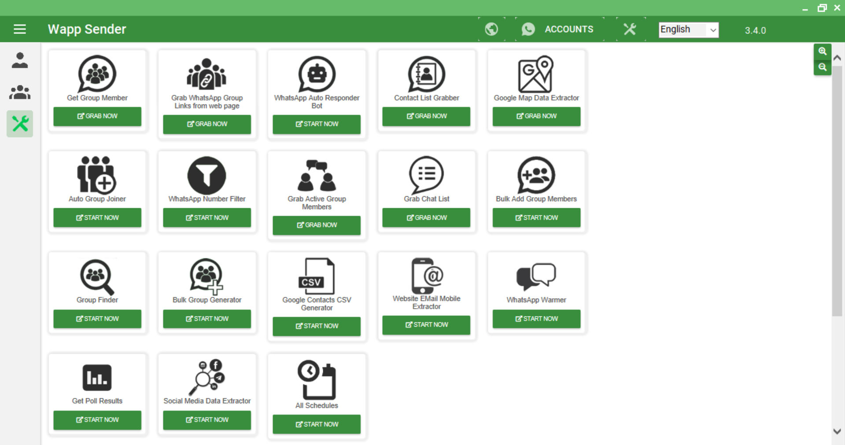Start now under Get Poll Results
This screenshot has height=445, width=845.
(x=97, y=420)
